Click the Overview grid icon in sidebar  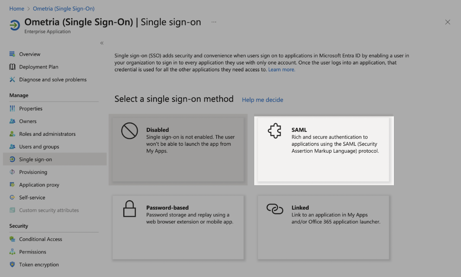pos(12,54)
